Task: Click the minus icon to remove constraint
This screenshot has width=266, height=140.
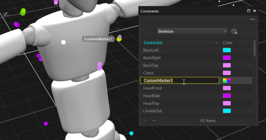Action: pyautogui.click(x=154, y=121)
